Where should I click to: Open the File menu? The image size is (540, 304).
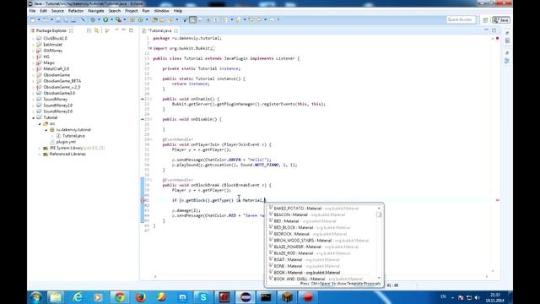pos(32,11)
